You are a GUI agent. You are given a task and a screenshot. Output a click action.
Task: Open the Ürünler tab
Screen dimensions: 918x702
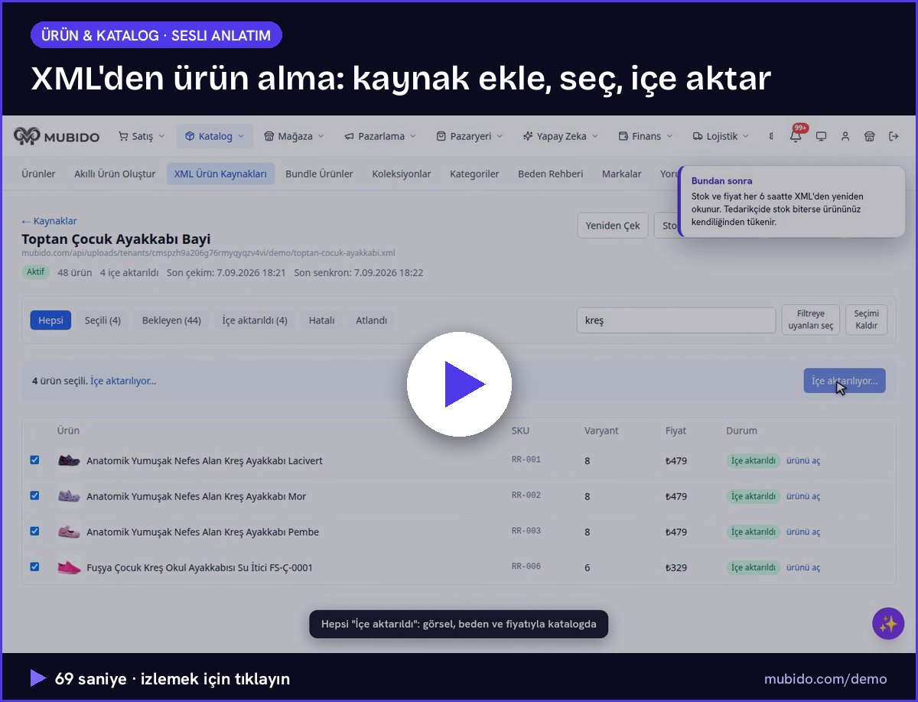(x=38, y=174)
